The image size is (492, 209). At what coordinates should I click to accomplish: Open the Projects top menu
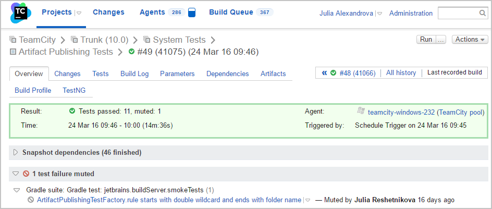(x=57, y=12)
